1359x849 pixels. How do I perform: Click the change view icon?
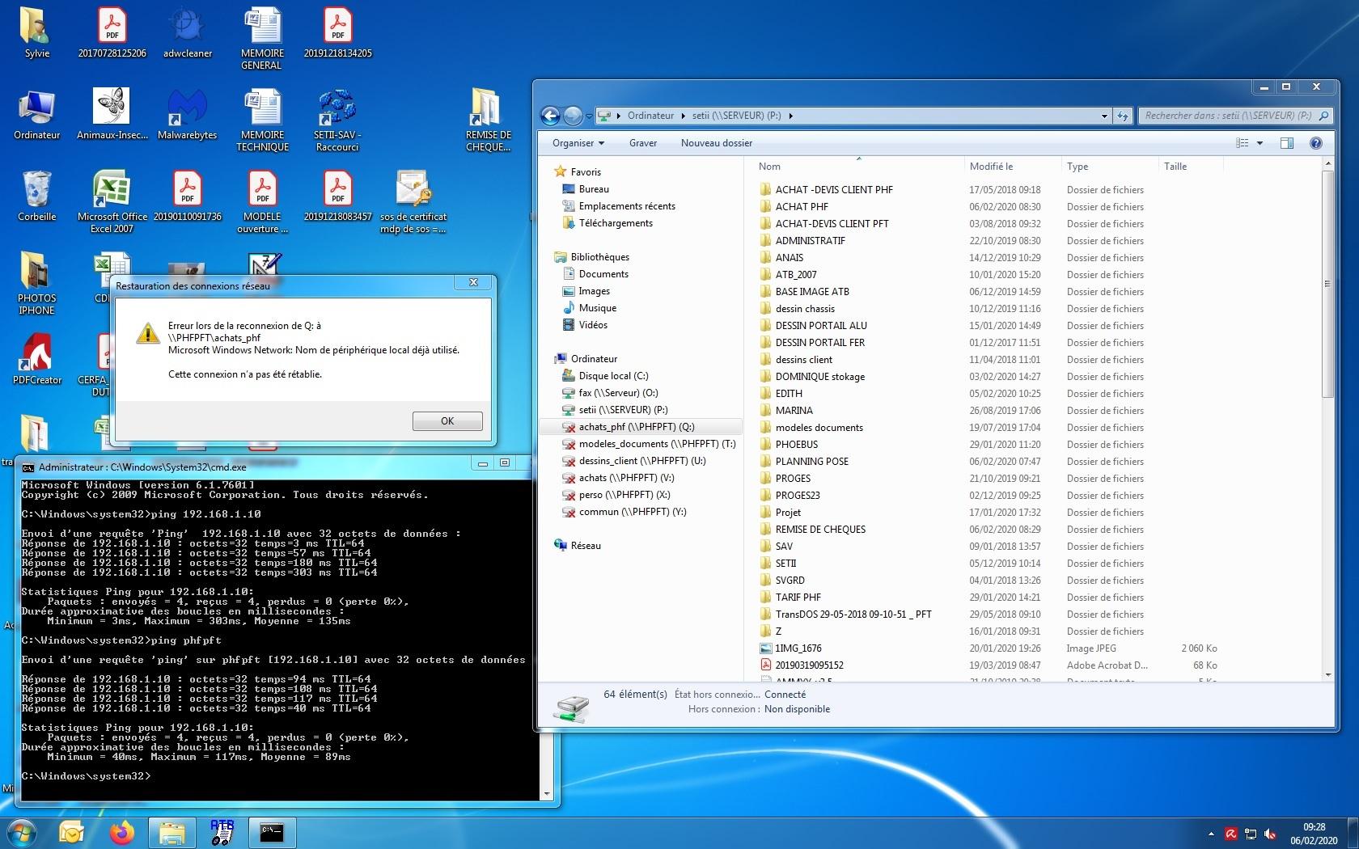click(x=1243, y=143)
